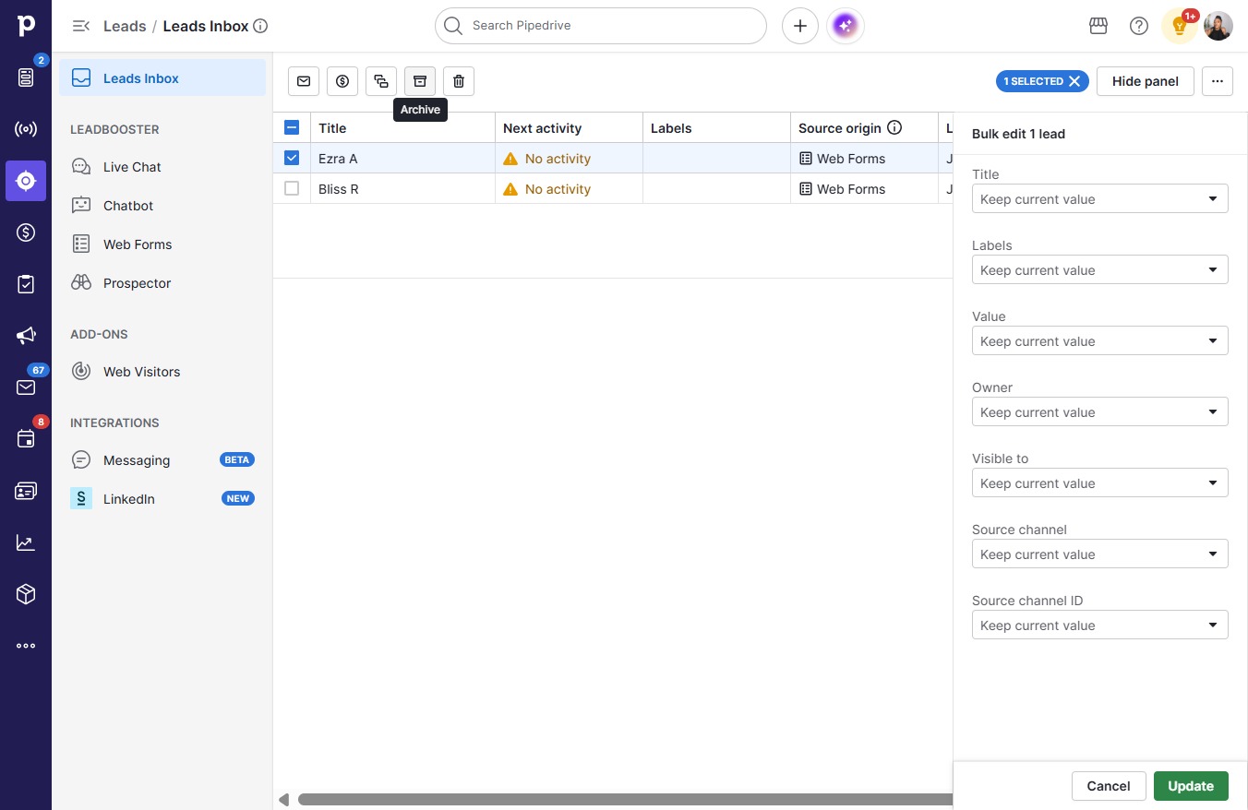Toggle the select-all header checkbox
This screenshot has width=1248, height=810.
tap(292, 128)
